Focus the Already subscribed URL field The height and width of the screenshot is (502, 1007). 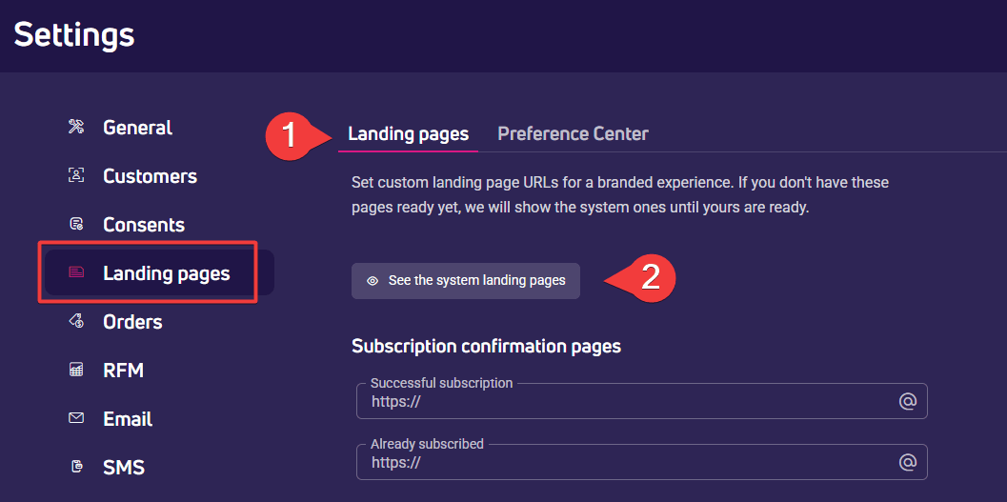pos(641,462)
